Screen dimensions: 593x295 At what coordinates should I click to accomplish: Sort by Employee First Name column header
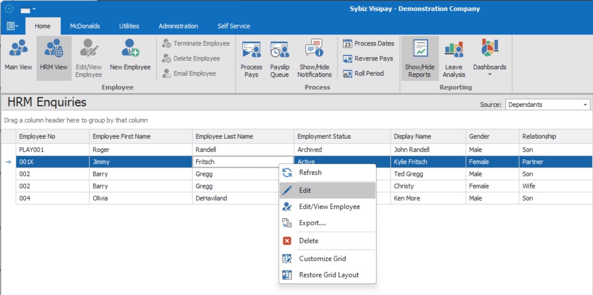121,136
